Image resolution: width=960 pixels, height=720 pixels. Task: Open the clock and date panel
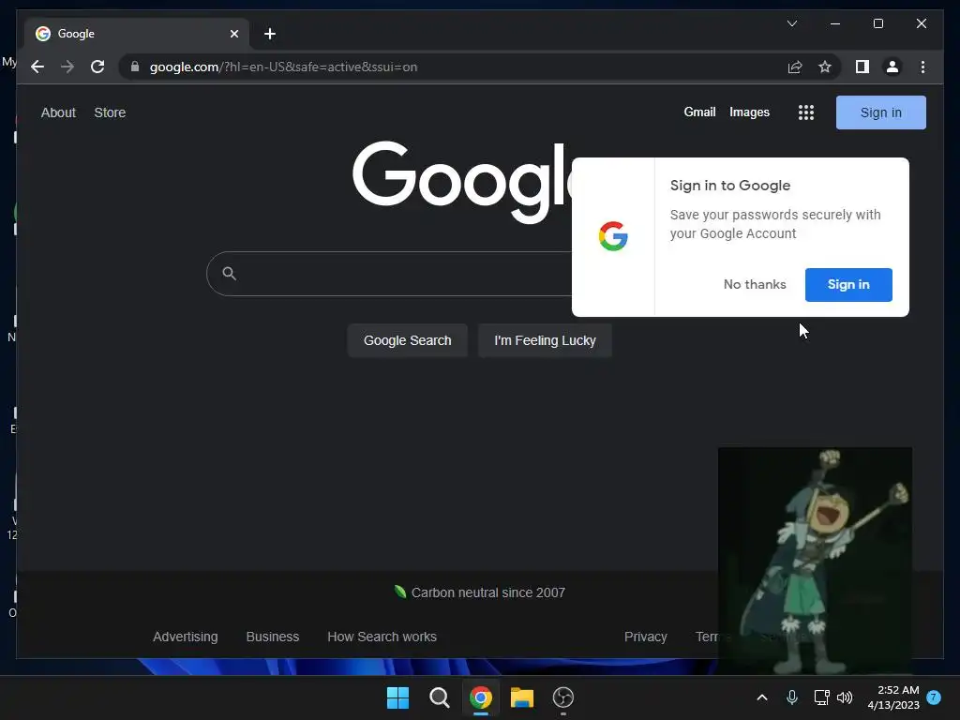(893, 697)
